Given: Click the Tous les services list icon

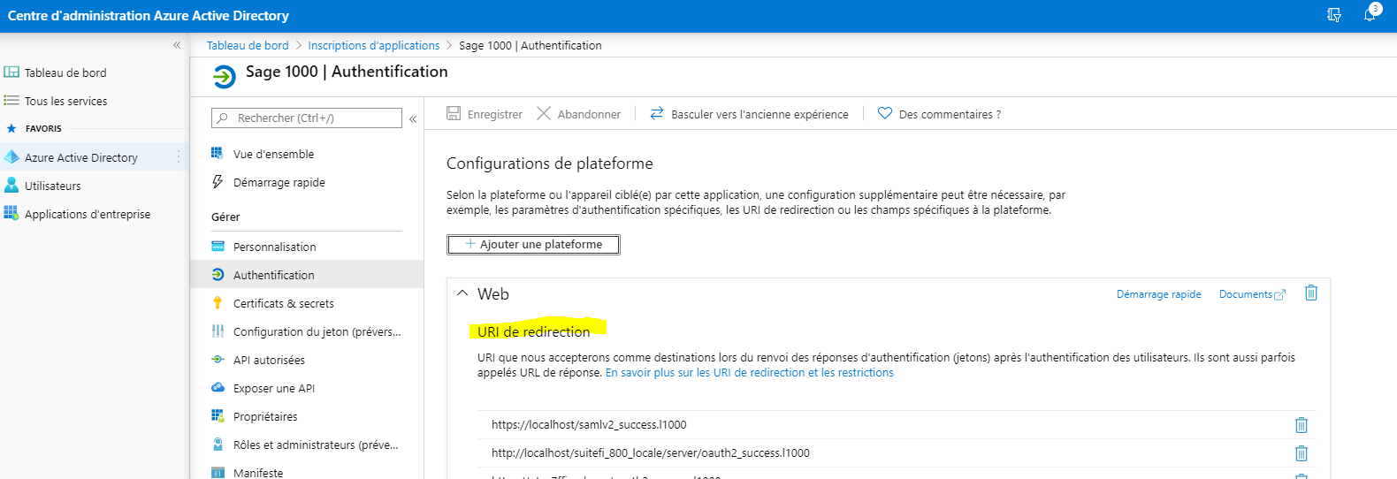Looking at the screenshot, I should click(11, 101).
